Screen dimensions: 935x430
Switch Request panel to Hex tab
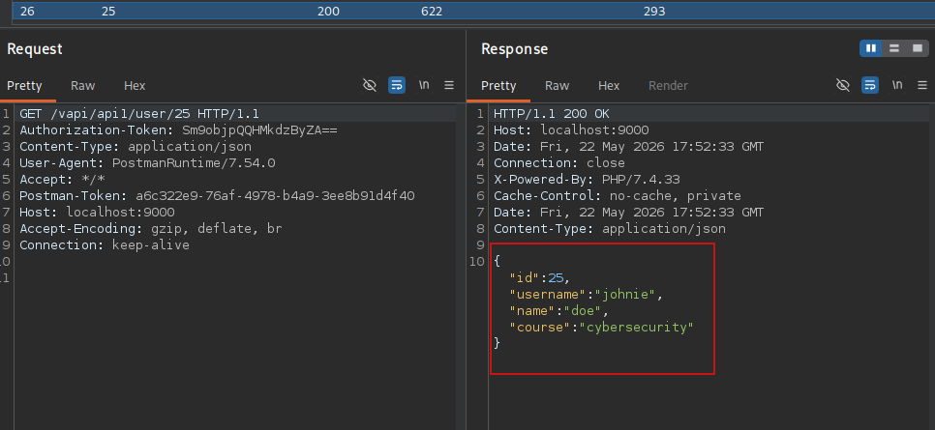pos(135,86)
